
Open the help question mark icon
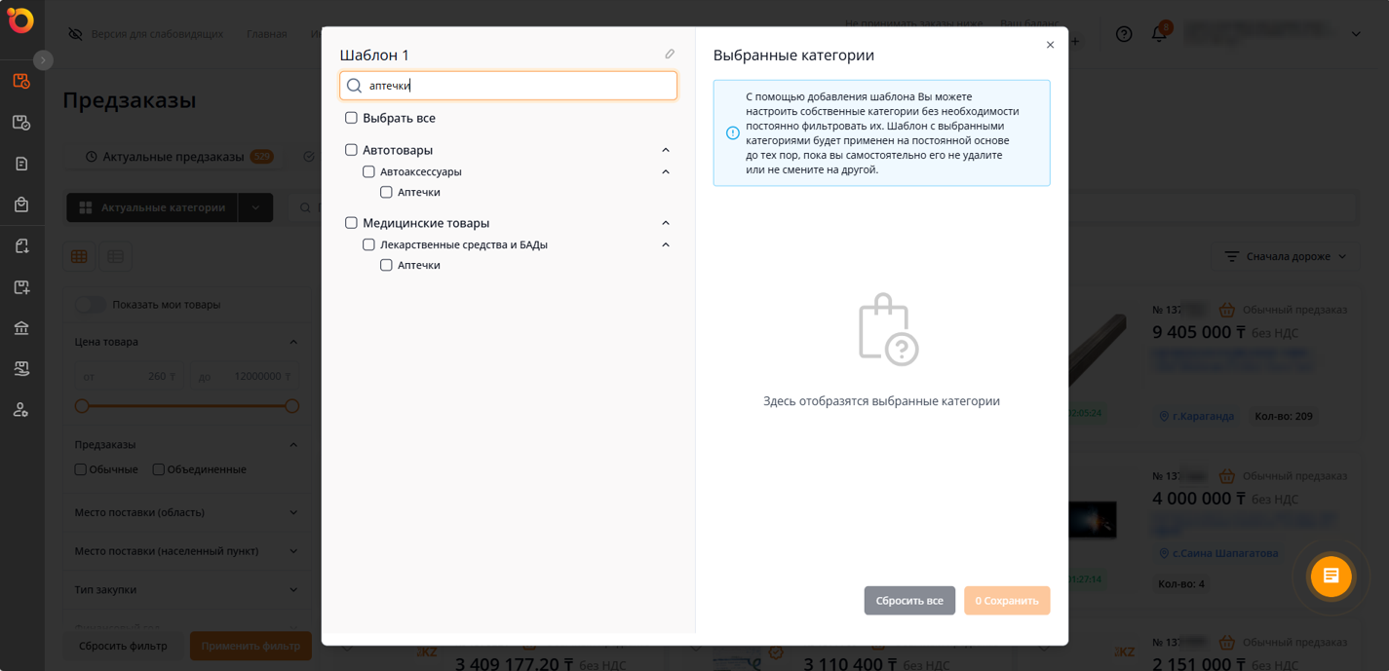(x=1124, y=34)
